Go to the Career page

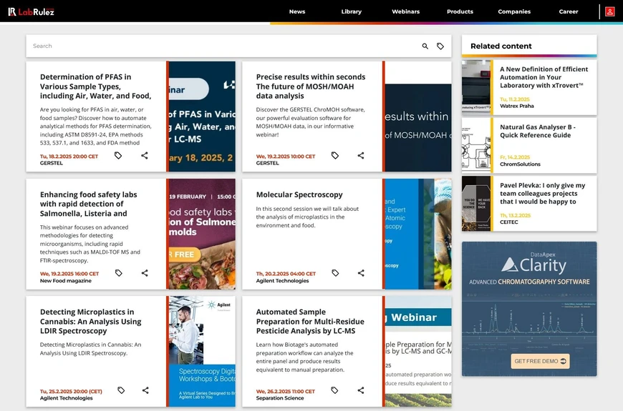point(568,11)
